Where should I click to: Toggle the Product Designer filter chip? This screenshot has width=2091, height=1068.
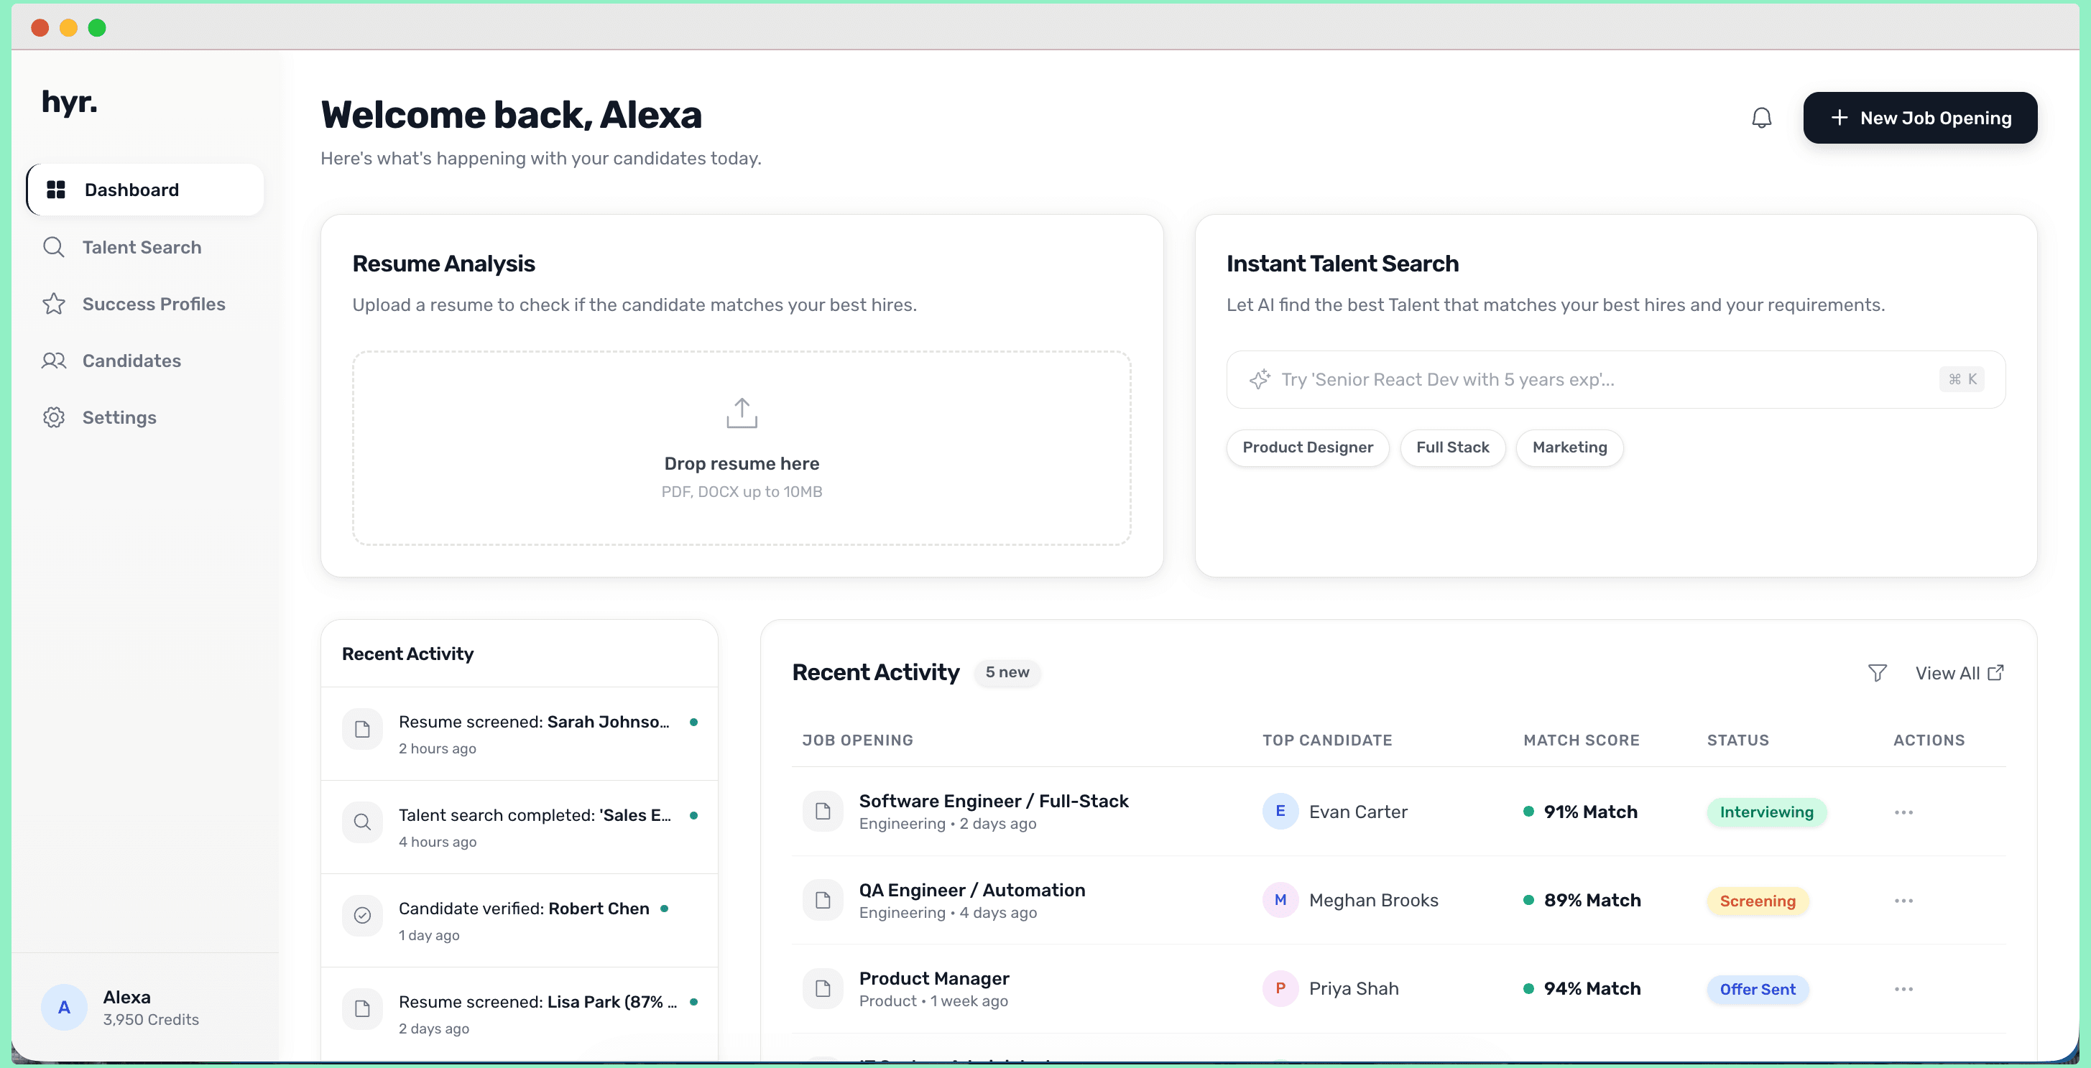(1307, 447)
